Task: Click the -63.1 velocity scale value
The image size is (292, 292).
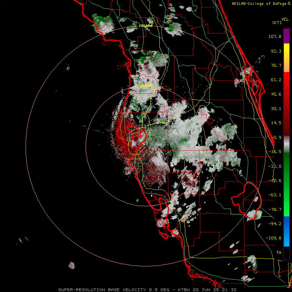Action: pos(275,195)
